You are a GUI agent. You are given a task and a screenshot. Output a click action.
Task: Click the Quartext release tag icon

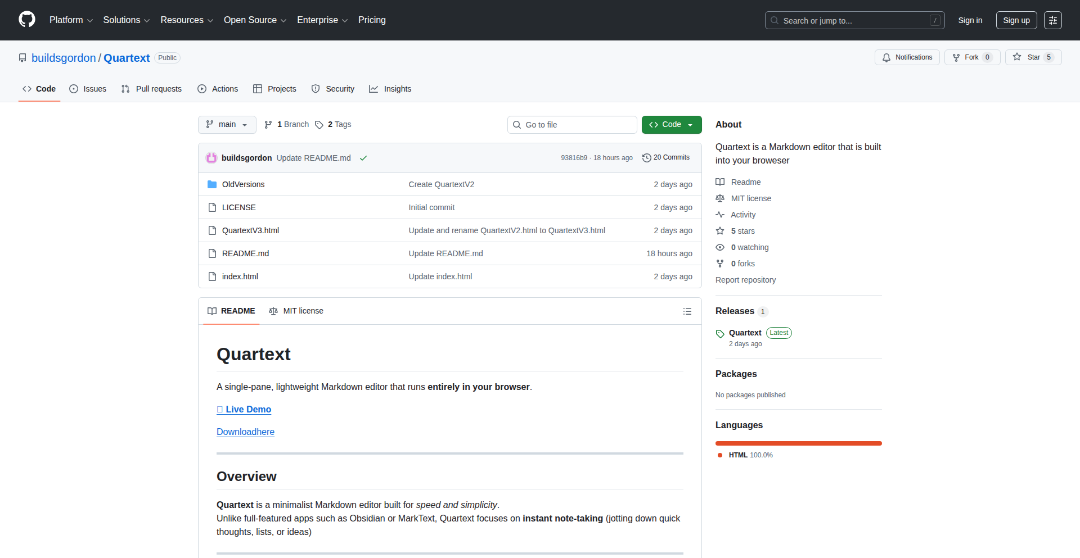pos(720,334)
